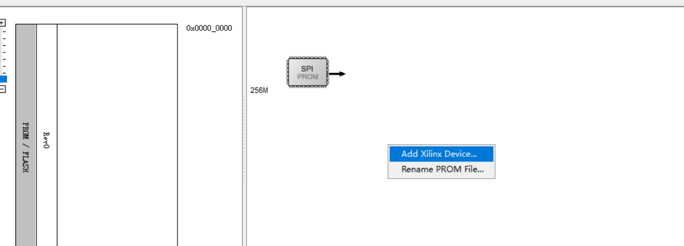The width and height of the screenshot is (684, 246).
Task: Choose Add Xilinx Device... from context menu
Action: pos(439,154)
